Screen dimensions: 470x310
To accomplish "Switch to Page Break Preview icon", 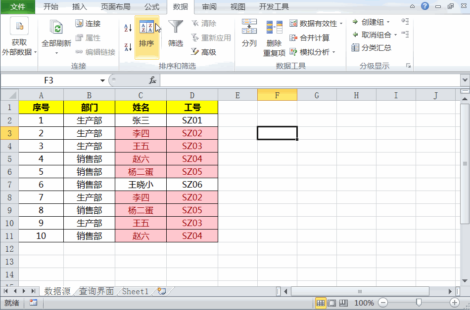I will (x=343, y=303).
